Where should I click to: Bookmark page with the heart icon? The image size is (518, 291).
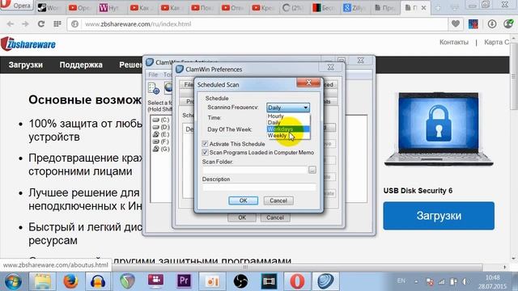pos(456,23)
